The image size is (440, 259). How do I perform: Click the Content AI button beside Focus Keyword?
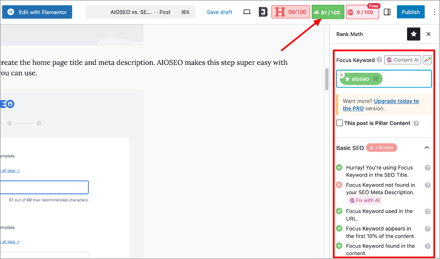tap(402, 60)
